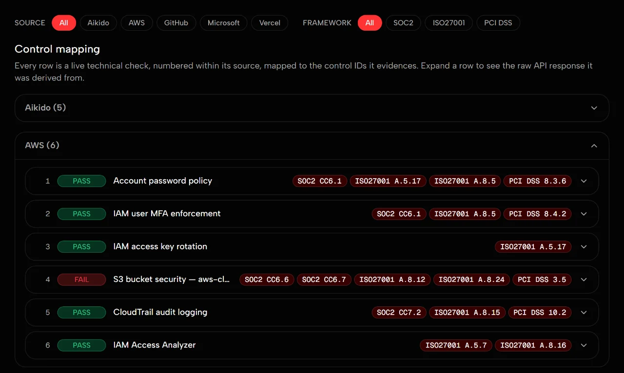
Task: Click the SOC2 CC6.6 control tag
Action: [267, 280]
